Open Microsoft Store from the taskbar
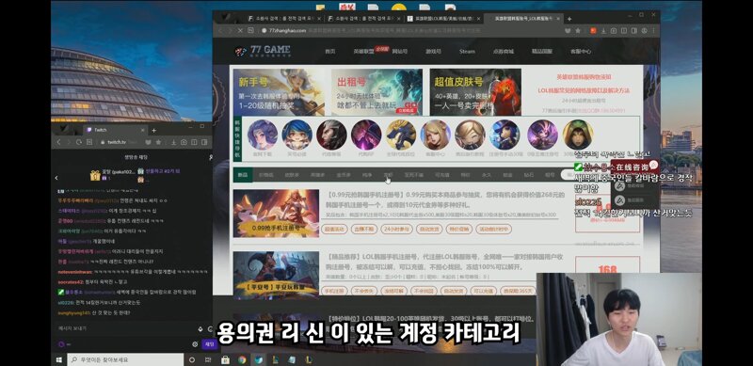 click(225, 359)
